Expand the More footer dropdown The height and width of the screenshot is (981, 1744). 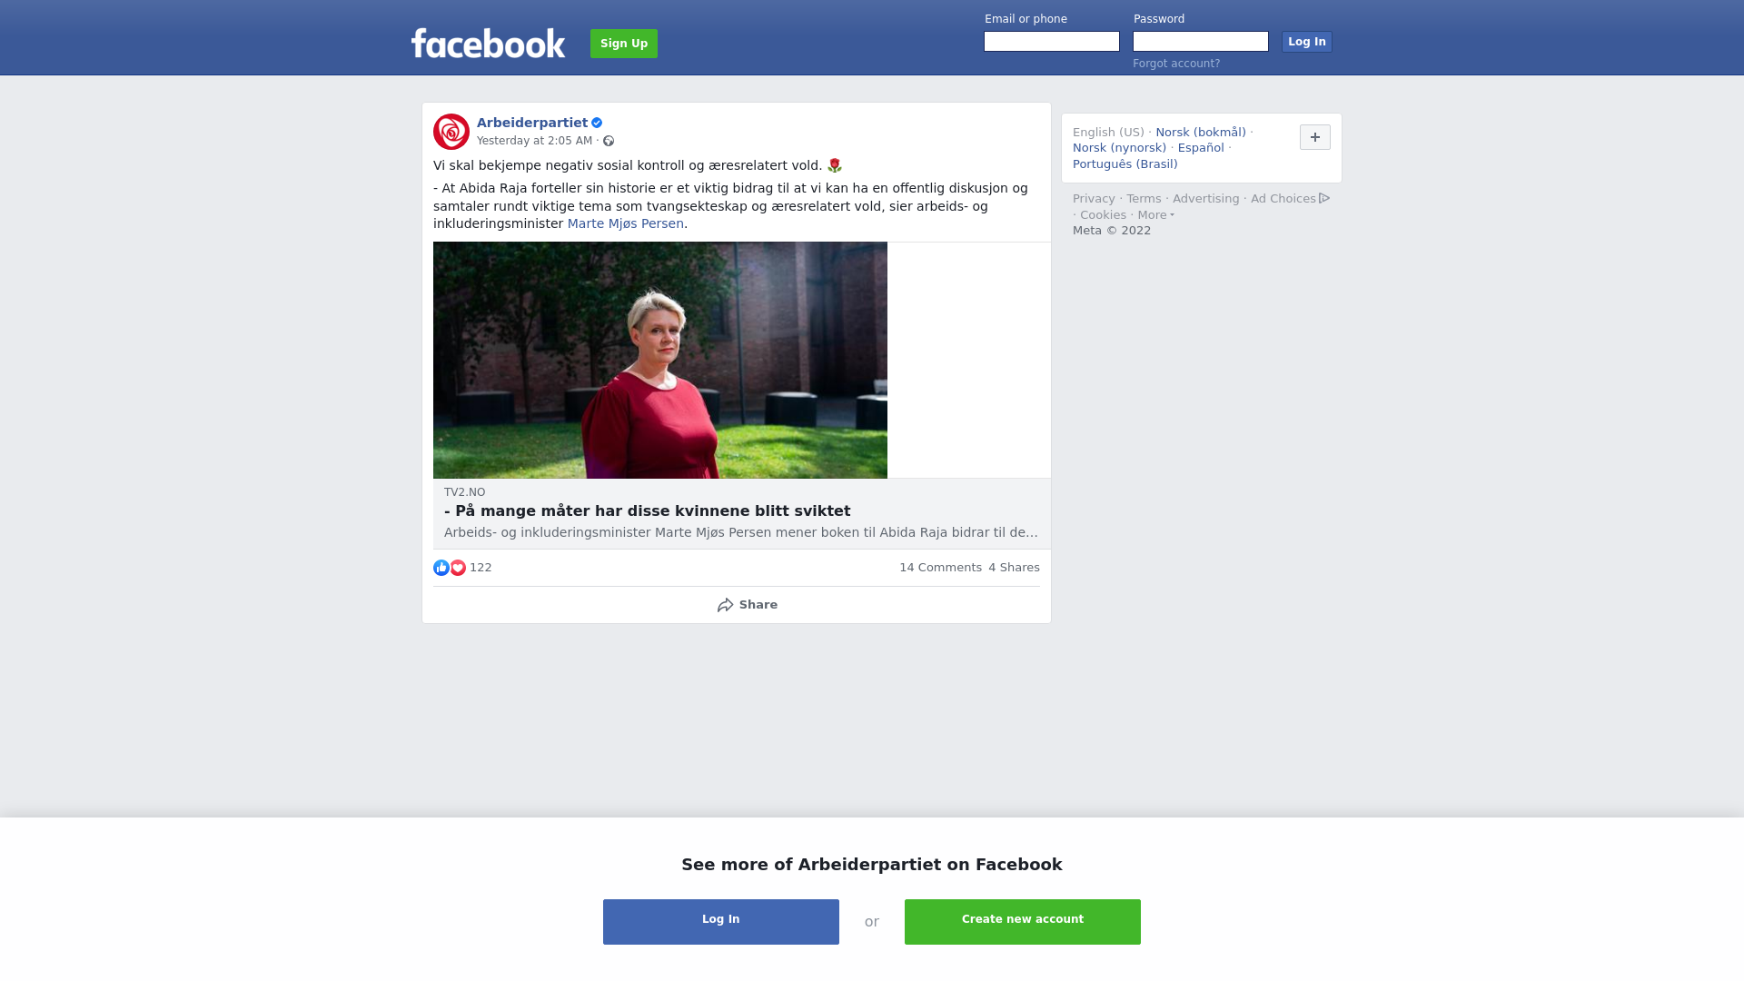pos(1155,215)
